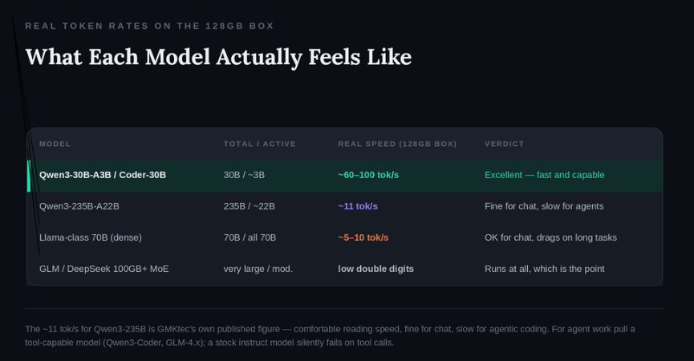Image resolution: width=694 pixels, height=361 pixels.
Task: Click the ~60–100 tok/s speed value
Action: click(368, 175)
